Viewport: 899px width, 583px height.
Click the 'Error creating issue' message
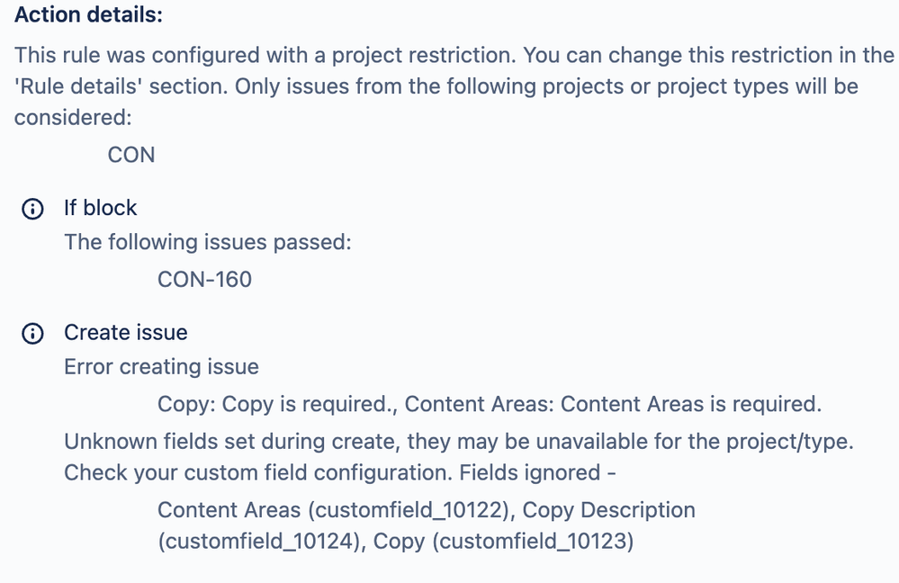coord(161,367)
